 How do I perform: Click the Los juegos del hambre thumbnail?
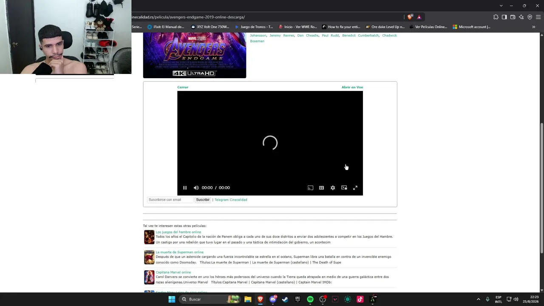coord(149,237)
